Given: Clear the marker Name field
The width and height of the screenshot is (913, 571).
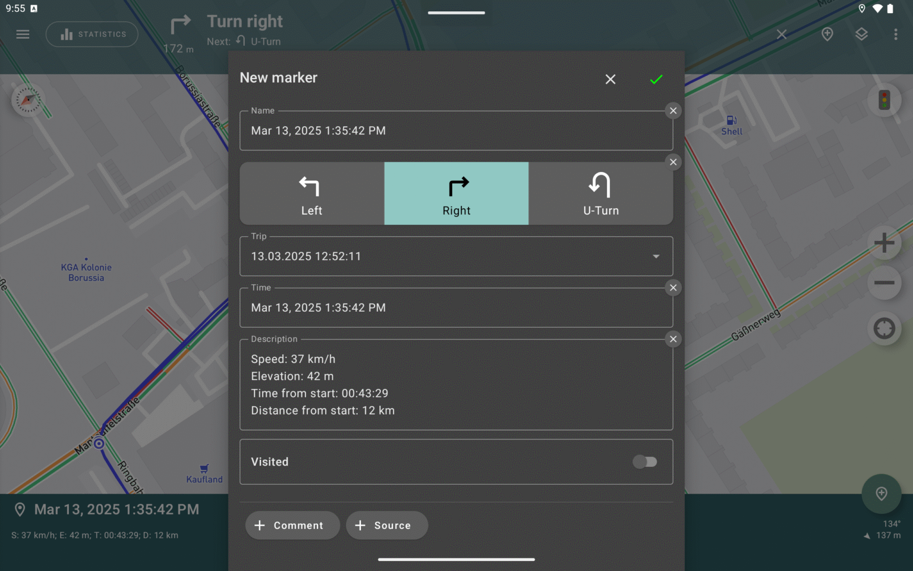Looking at the screenshot, I should click(x=673, y=111).
